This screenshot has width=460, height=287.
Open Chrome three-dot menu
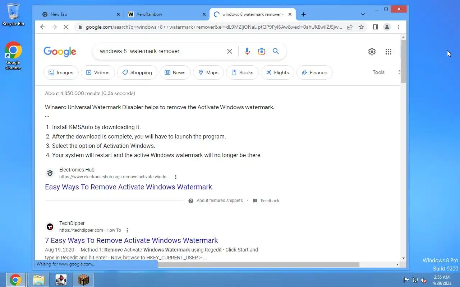click(x=399, y=27)
